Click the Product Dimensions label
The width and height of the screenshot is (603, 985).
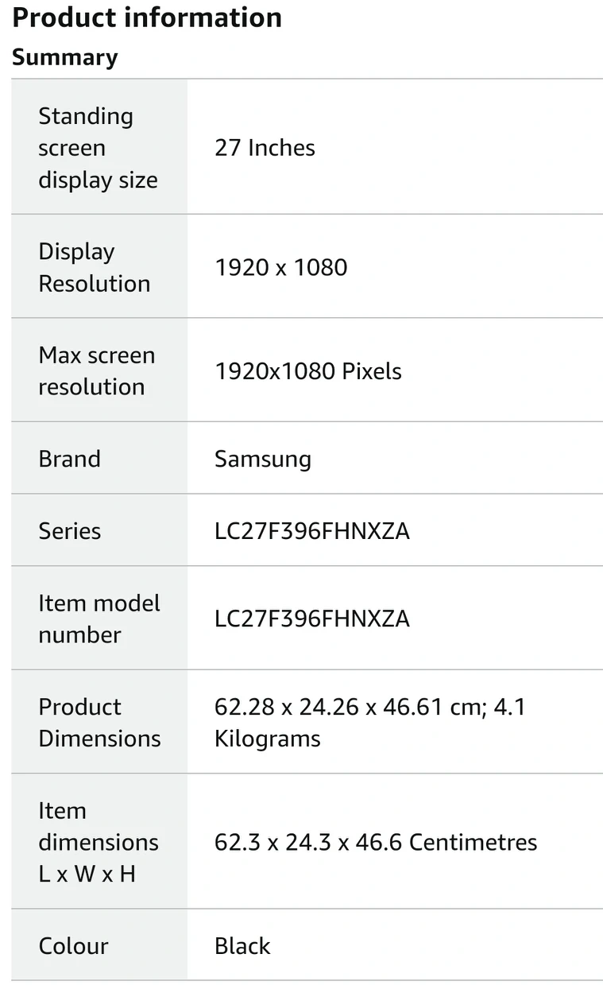(99, 723)
